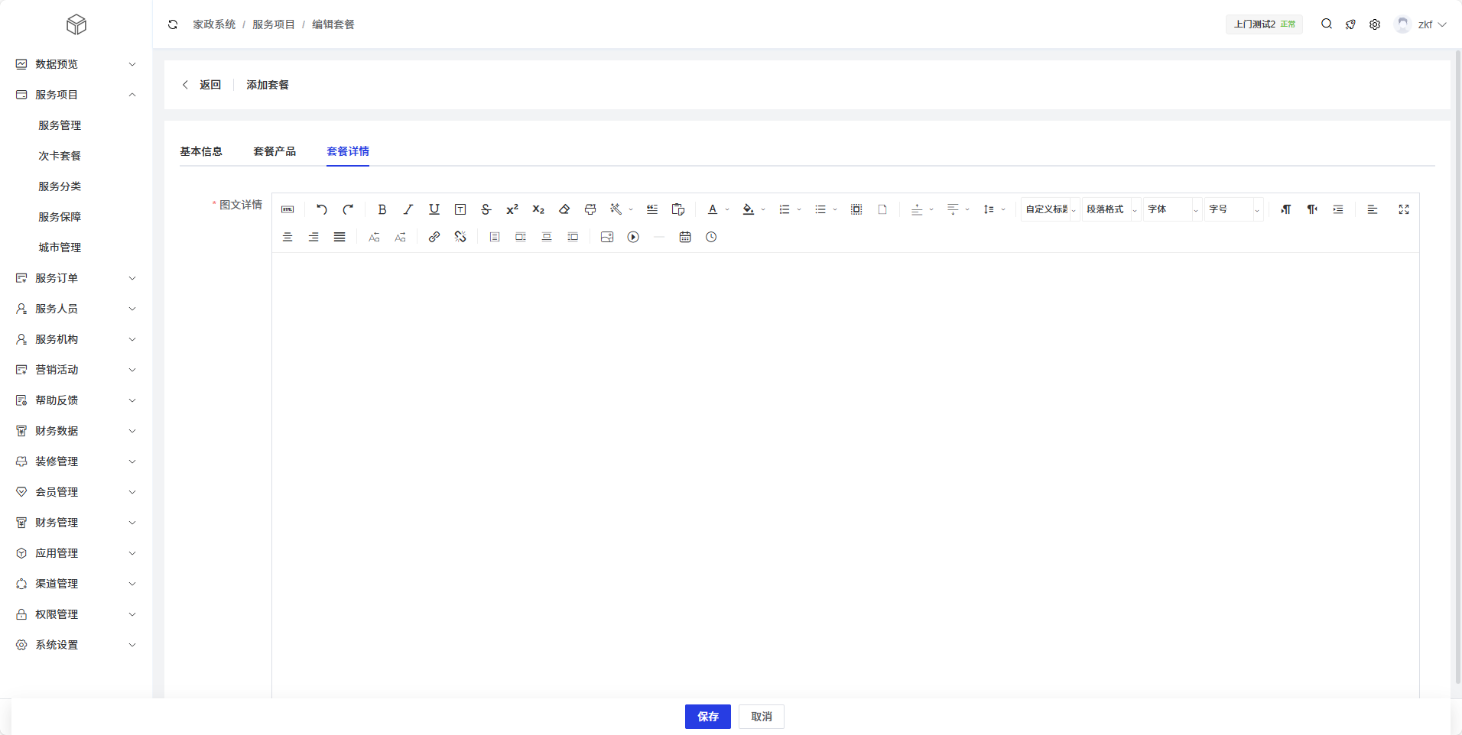
Task: Insert an ordered list
Action: pyautogui.click(x=785, y=209)
